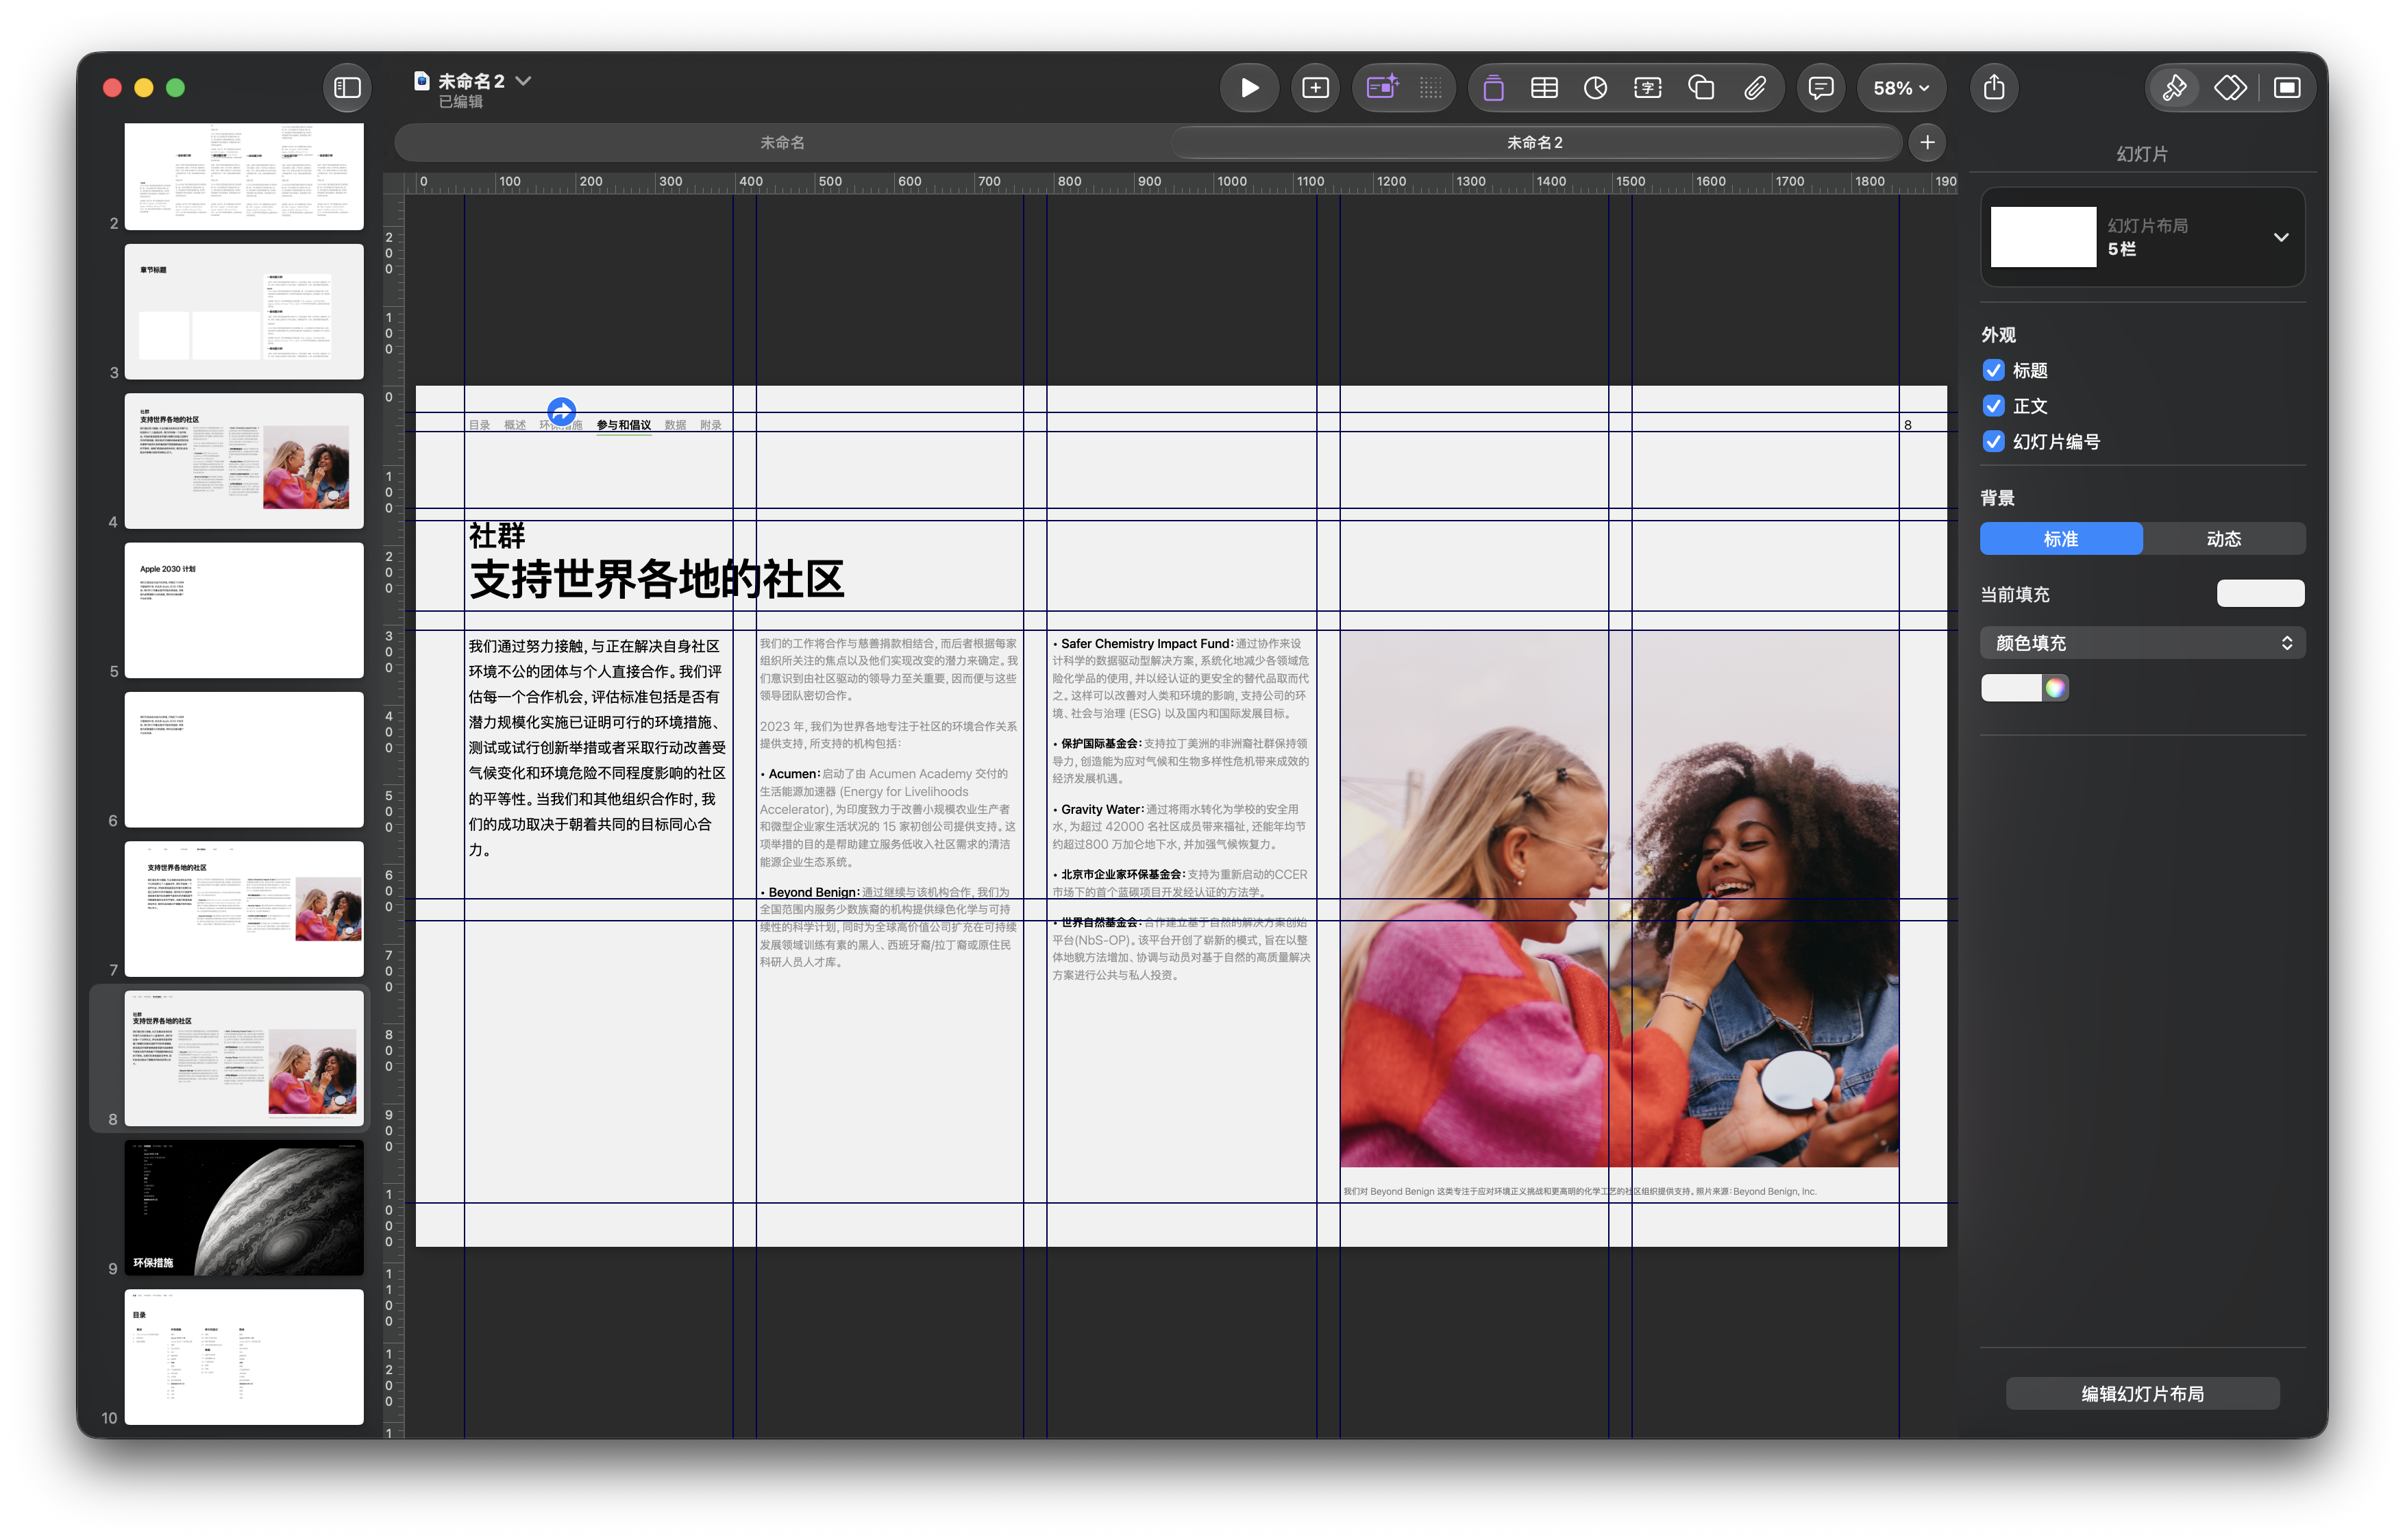Screen dimensions: 2405x1540
Task: Select the photo of two women
Action: tap(1619, 899)
